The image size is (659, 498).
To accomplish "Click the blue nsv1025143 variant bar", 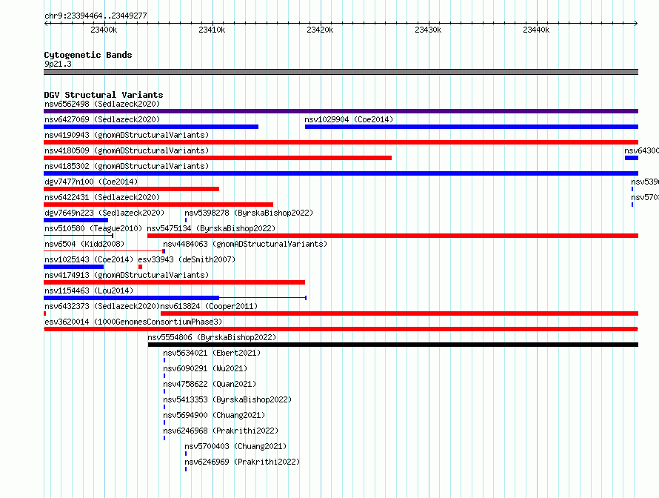I will coord(73,267).
